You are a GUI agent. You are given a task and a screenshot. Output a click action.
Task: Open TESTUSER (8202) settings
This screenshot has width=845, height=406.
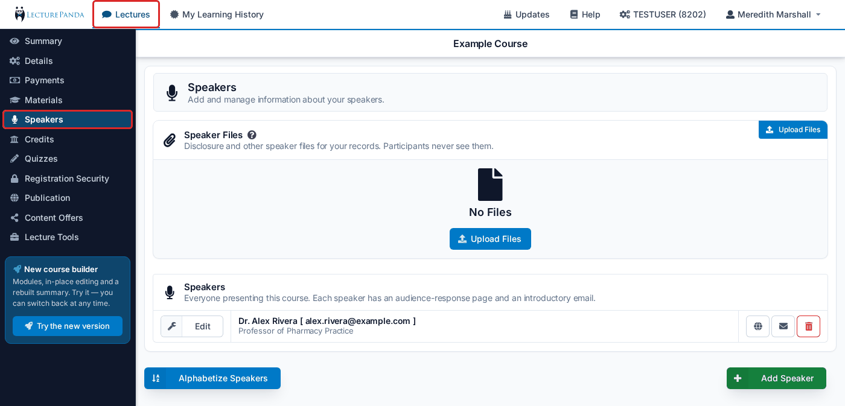point(663,14)
